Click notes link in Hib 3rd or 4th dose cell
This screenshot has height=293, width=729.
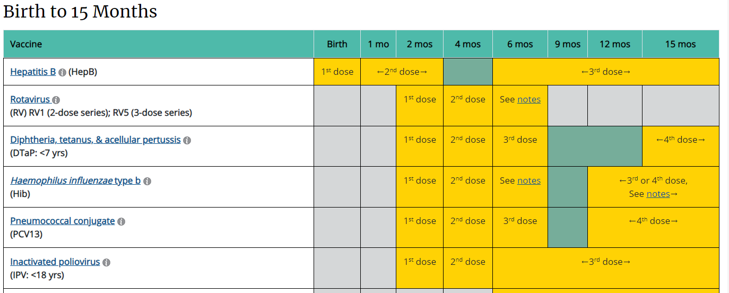click(x=658, y=194)
